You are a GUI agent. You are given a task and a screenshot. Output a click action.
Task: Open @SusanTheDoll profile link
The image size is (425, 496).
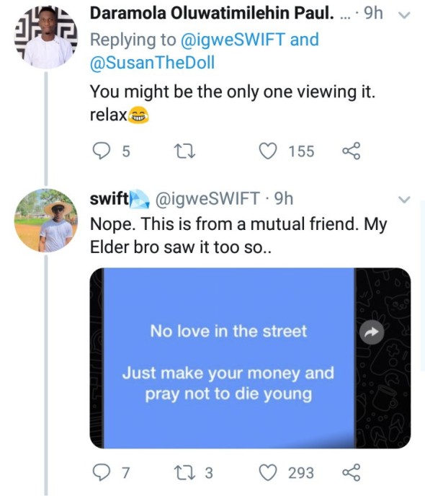pos(152,62)
